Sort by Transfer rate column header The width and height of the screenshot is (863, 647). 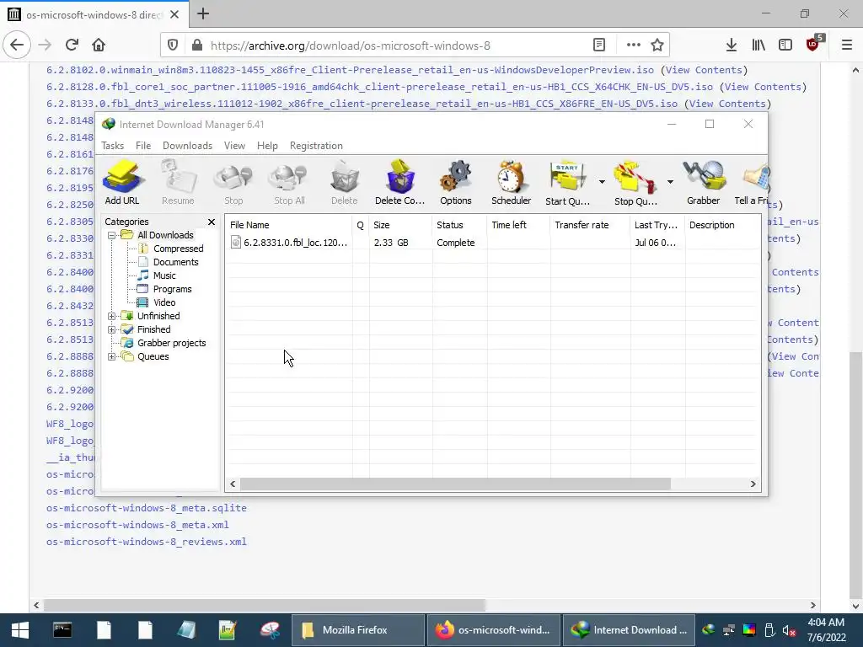[590, 225]
